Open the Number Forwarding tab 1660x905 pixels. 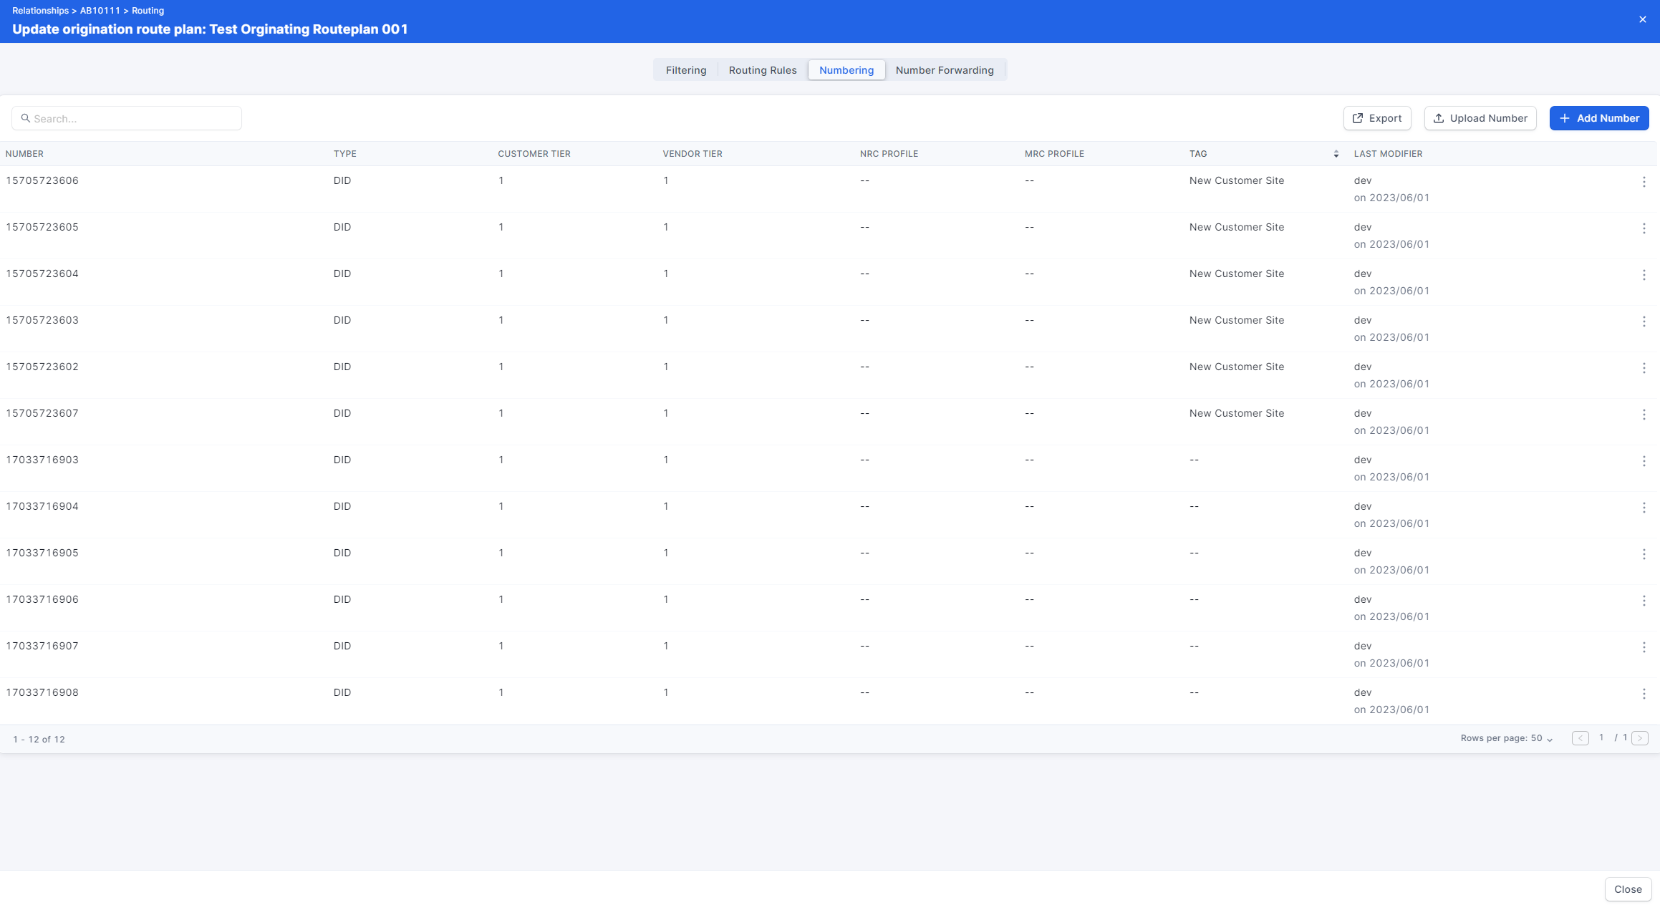coord(944,70)
